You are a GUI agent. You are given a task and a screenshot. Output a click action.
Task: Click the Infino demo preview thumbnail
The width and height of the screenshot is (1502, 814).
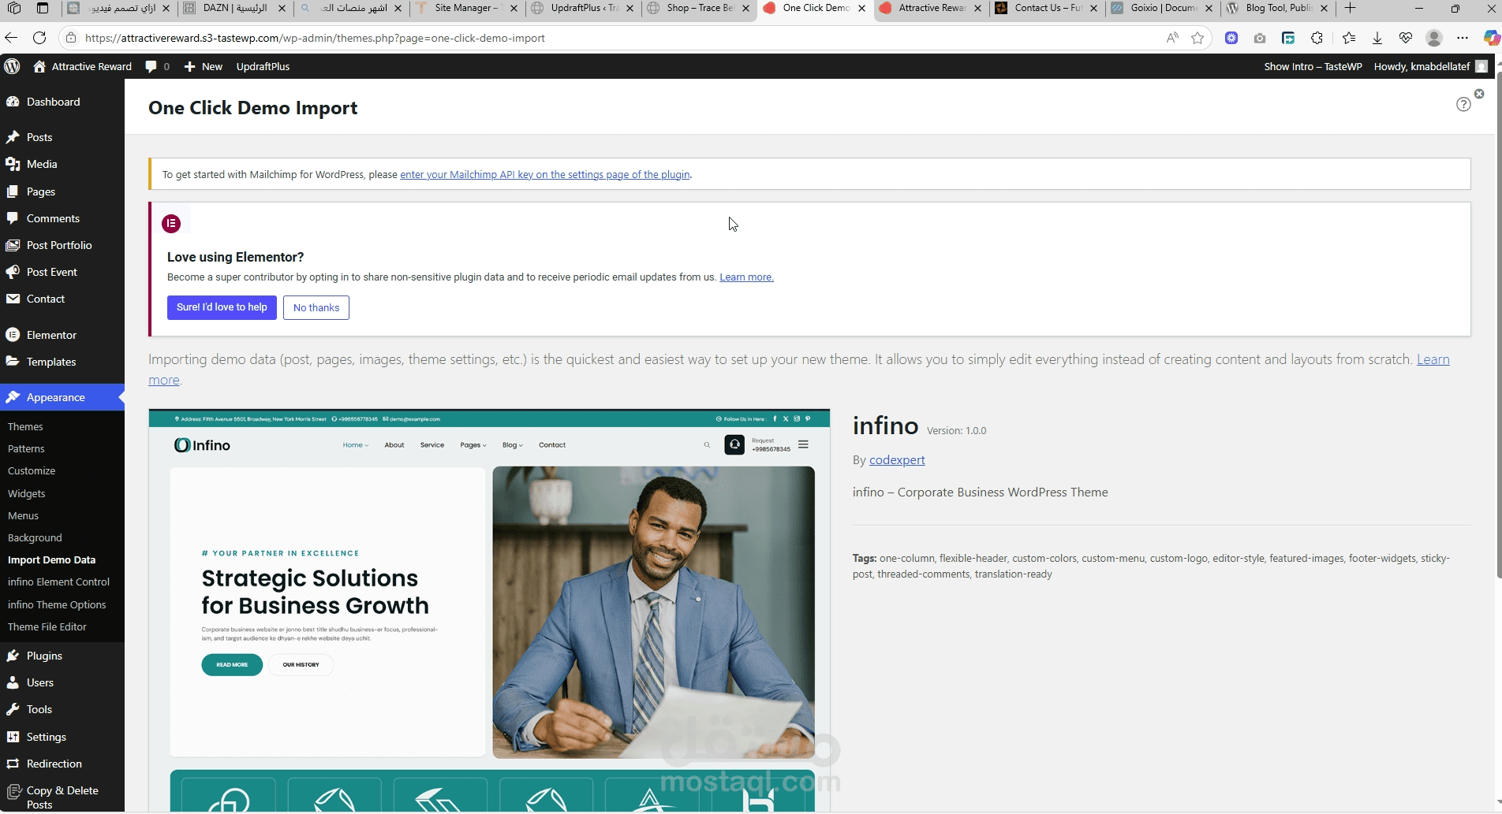click(x=489, y=611)
